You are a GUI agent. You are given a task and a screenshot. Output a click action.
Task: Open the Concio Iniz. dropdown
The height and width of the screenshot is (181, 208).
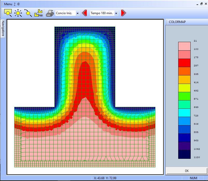coord(78,13)
